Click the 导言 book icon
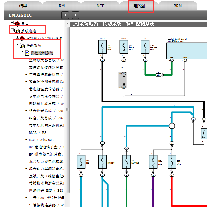 (x=17, y=24)
